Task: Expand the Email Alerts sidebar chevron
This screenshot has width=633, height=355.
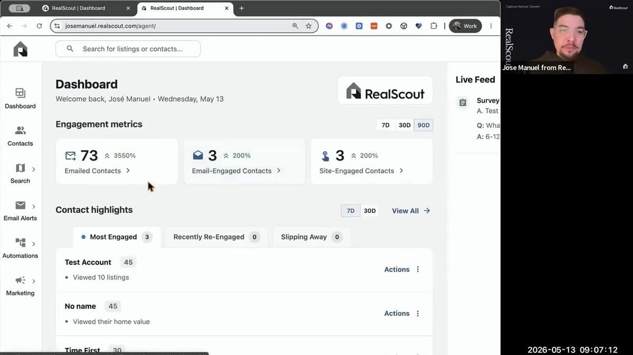Action: pyautogui.click(x=34, y=206)
